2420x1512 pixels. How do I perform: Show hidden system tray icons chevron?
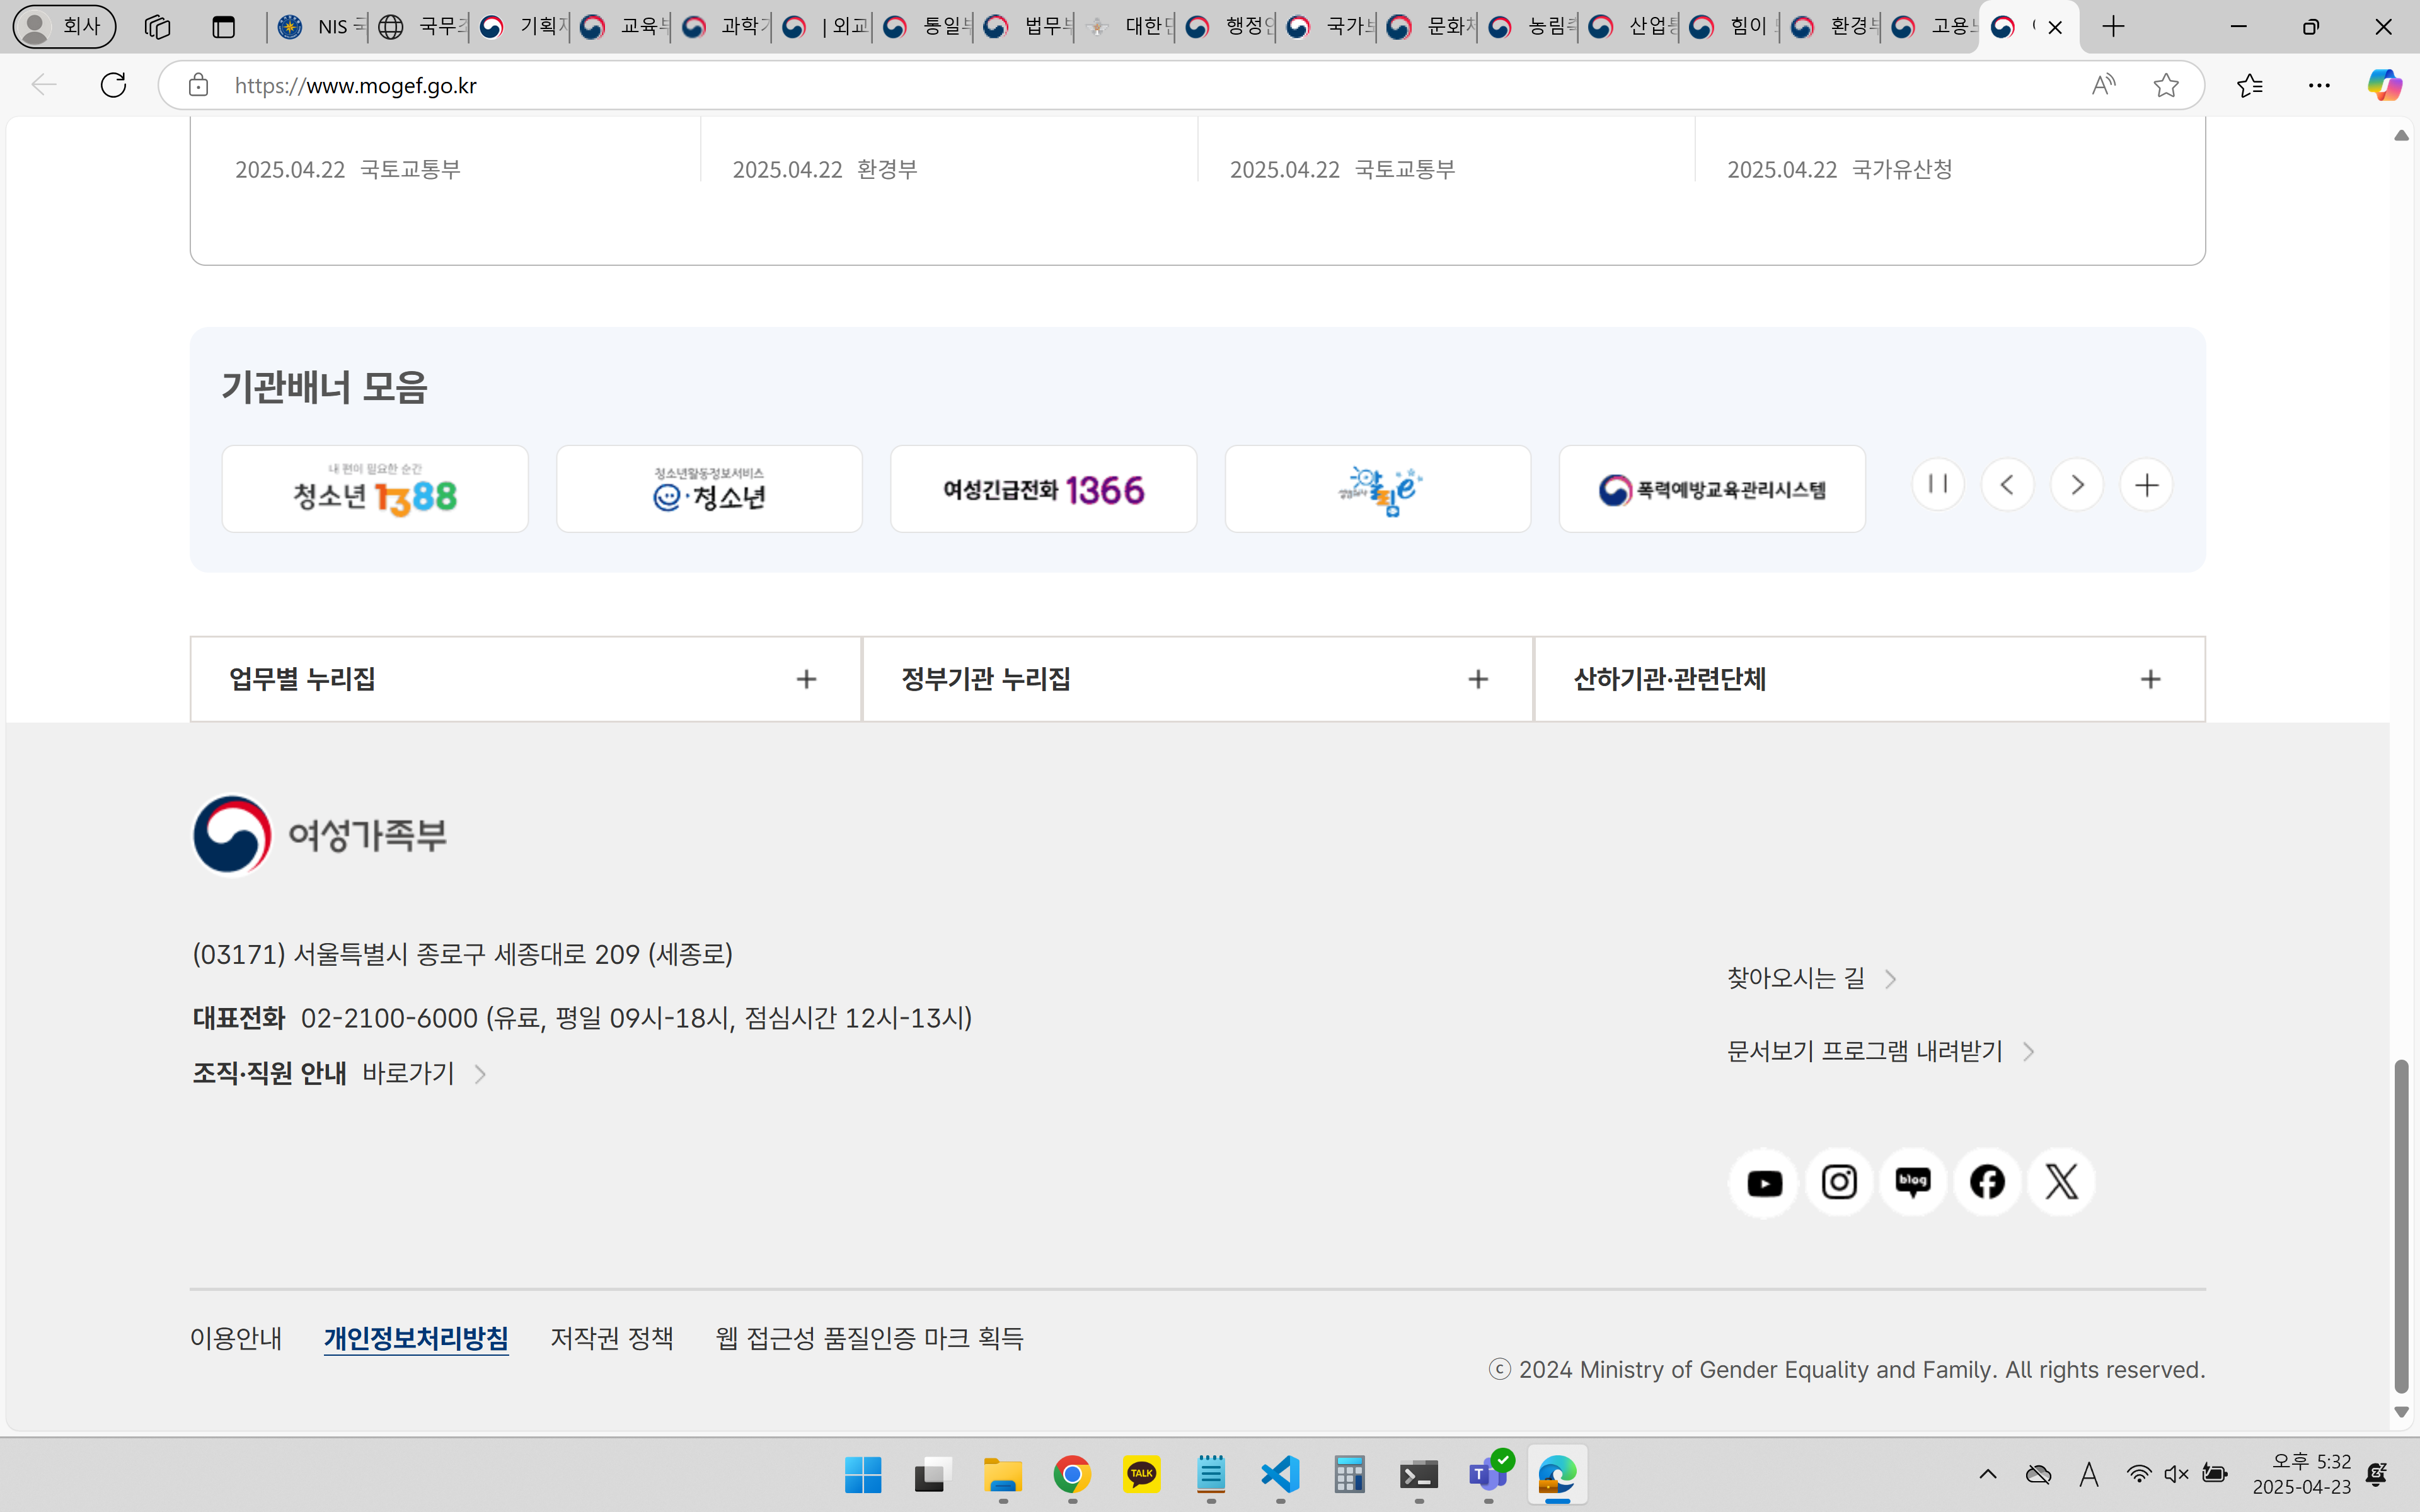tap(1988, 1474)
